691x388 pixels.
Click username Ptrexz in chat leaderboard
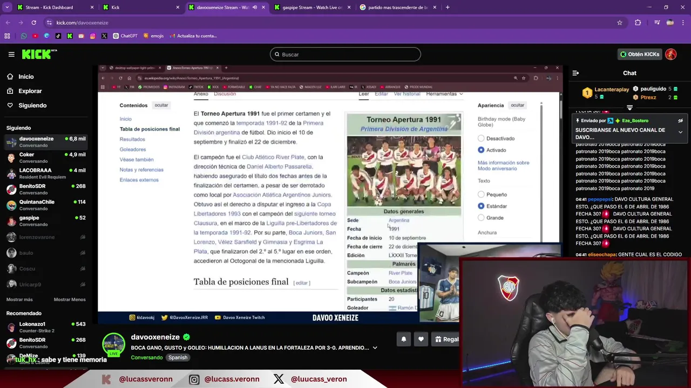pyautogui.click(x=648, y=98)
